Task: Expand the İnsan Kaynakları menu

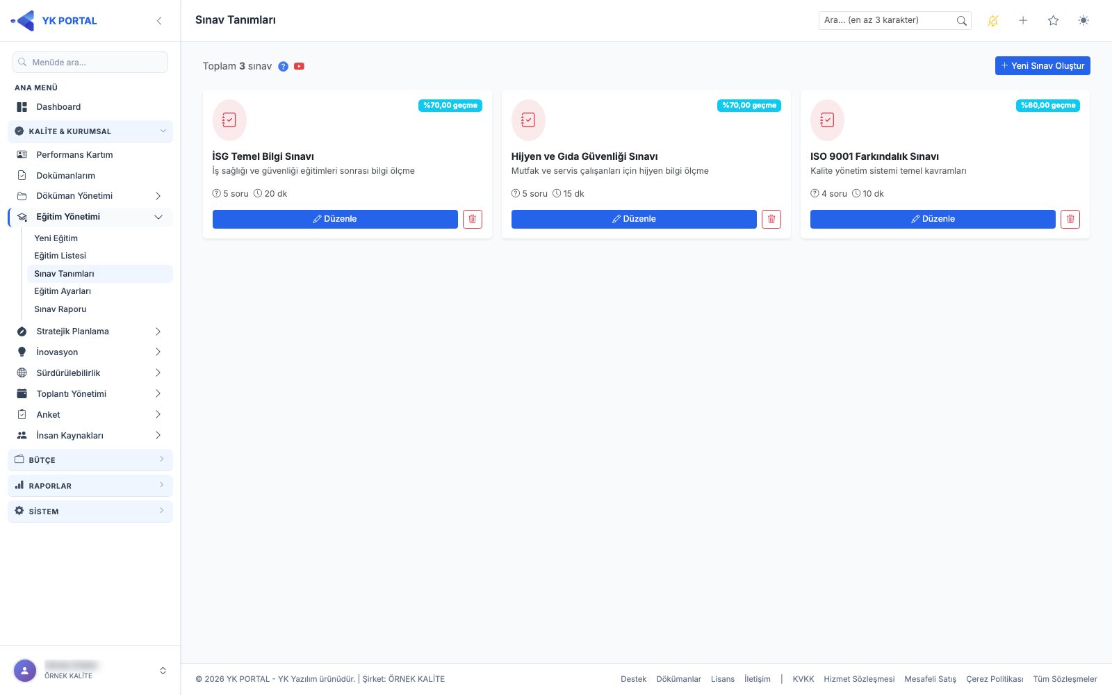Action: click(90, 436)
